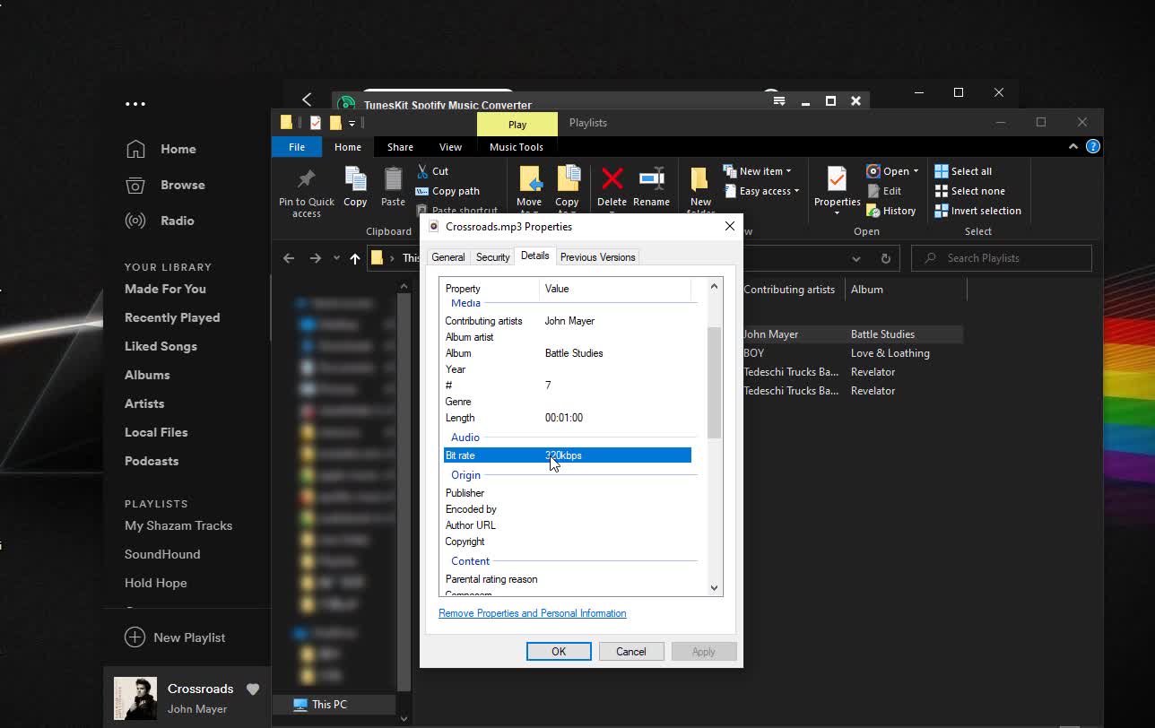The image size is (1155, 728).
Task: Click Invert selection in ribbon
Action: click(x=977, y=211)
